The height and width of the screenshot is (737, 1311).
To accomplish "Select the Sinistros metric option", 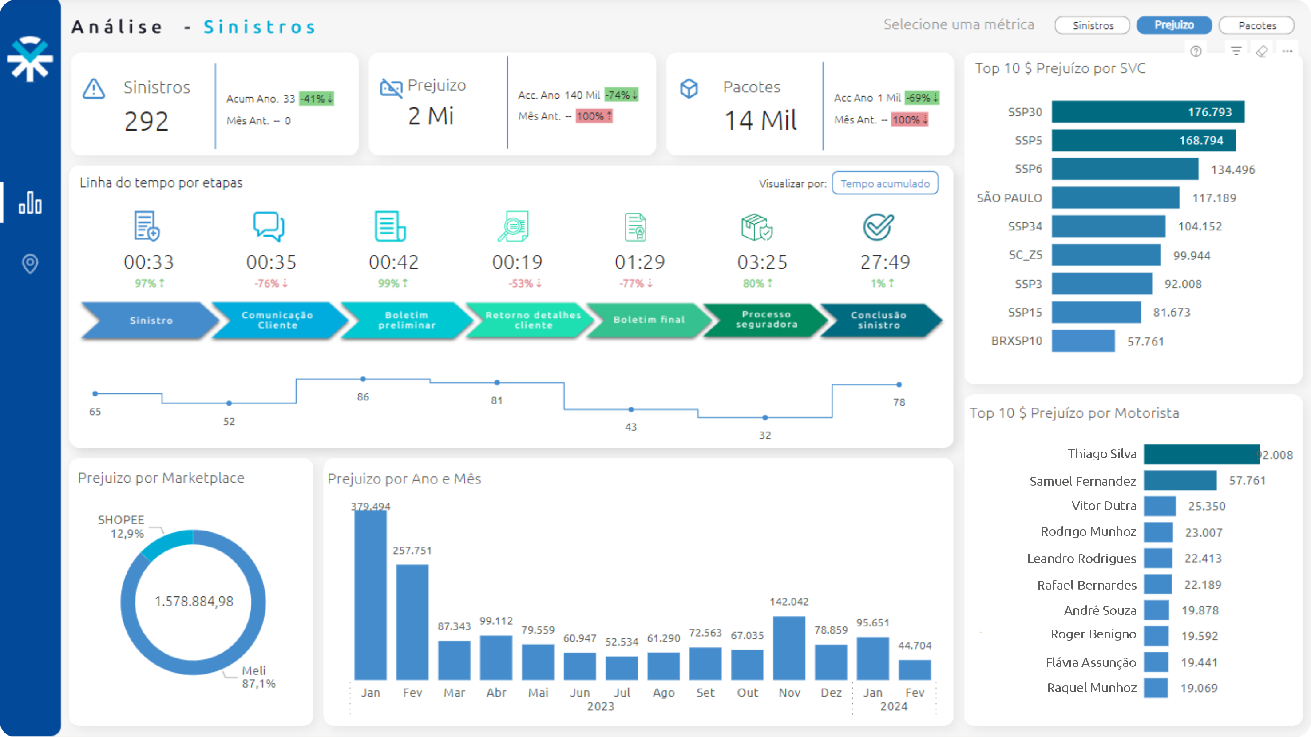I will coord(1092,25).
